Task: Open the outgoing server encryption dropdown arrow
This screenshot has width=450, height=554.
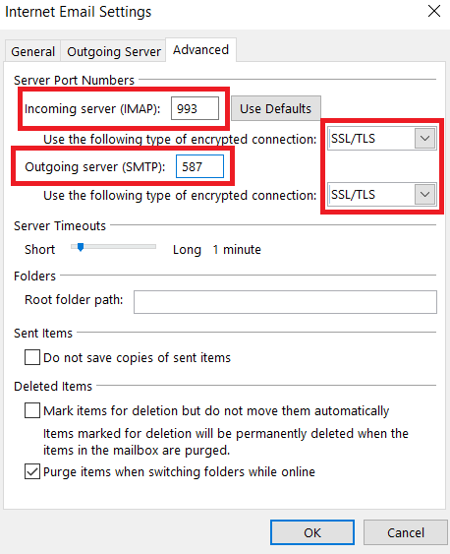Action: coord(425,194)
